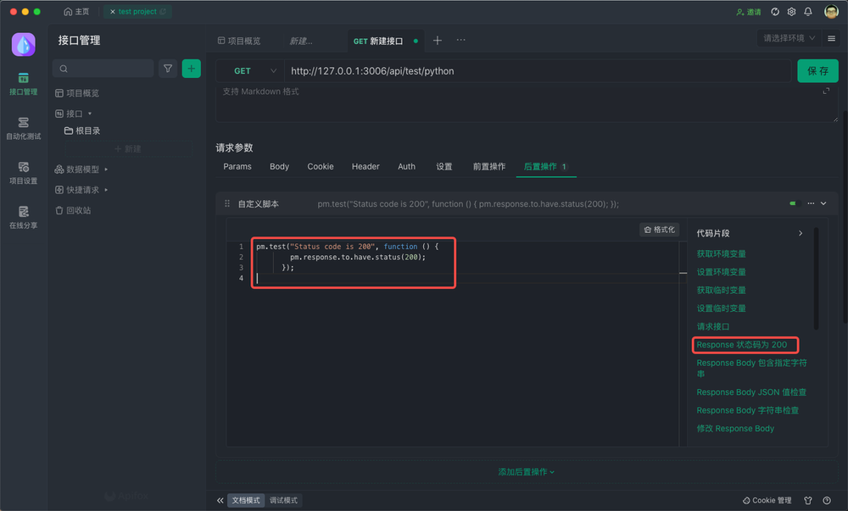848x511 pixels.
Task: Insert the Response 状态码为 200 code snippet
Action: pos(745,344)
